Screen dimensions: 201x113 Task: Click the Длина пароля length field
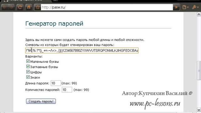(56, 83)
